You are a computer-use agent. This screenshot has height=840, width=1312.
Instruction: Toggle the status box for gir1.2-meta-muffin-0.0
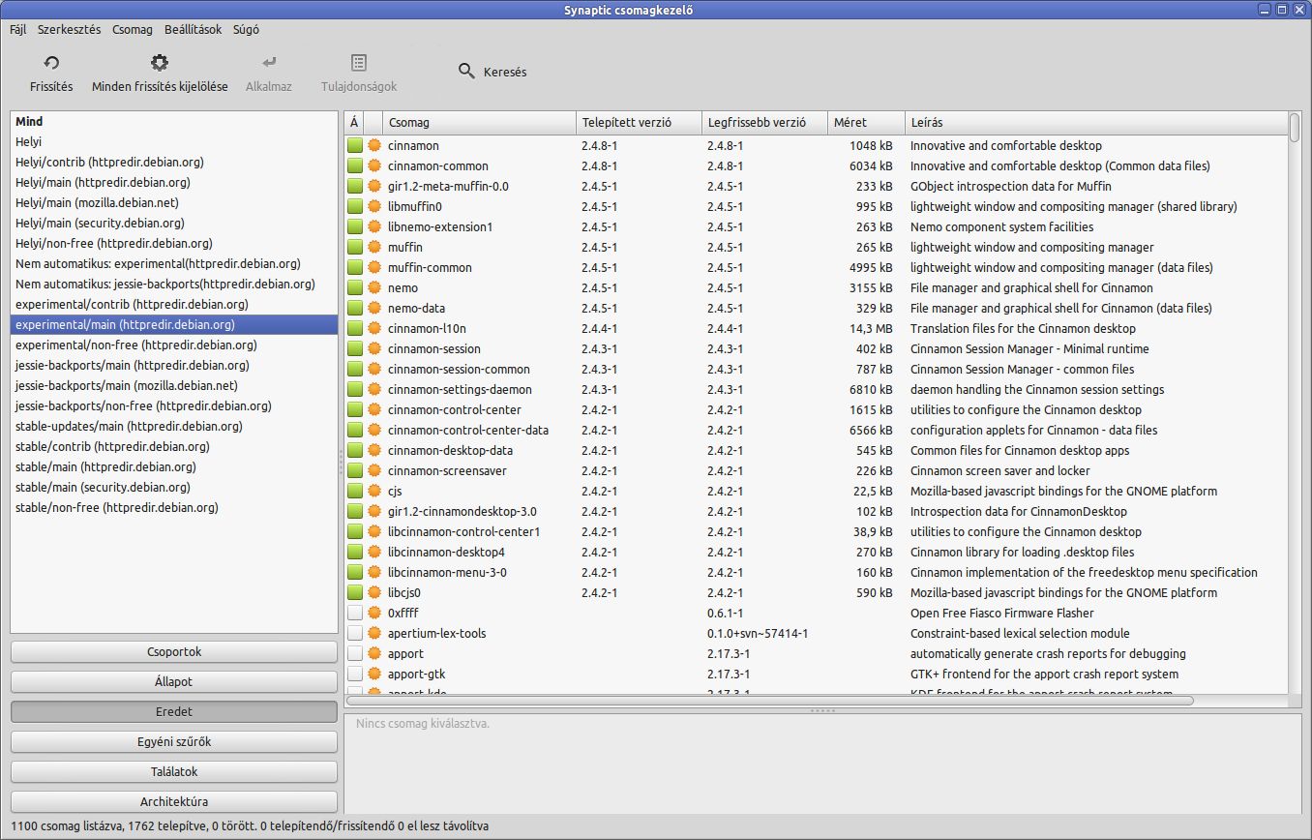click(x=355, y=186)
